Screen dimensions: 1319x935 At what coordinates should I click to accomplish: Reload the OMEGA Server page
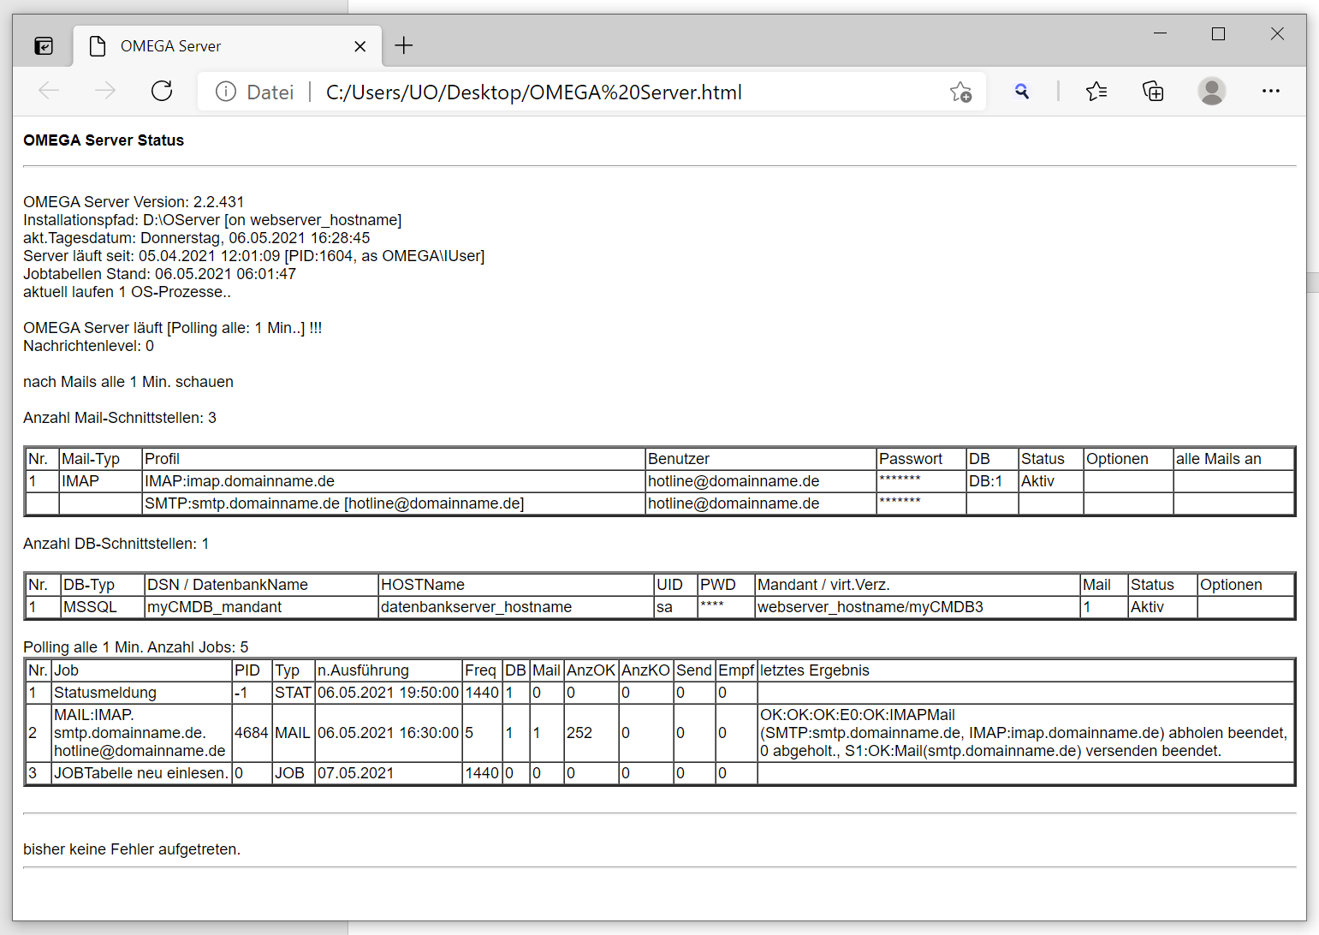(162, 91)
